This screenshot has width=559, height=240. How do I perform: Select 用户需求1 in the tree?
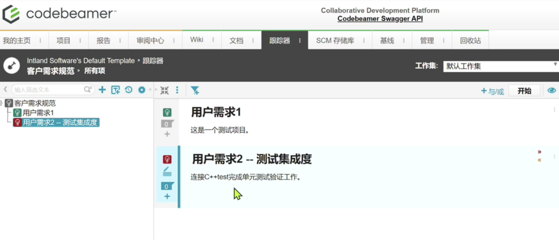click(x=38, y=113)
